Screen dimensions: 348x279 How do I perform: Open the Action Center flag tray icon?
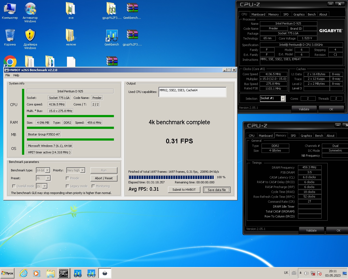click(319, 273)
